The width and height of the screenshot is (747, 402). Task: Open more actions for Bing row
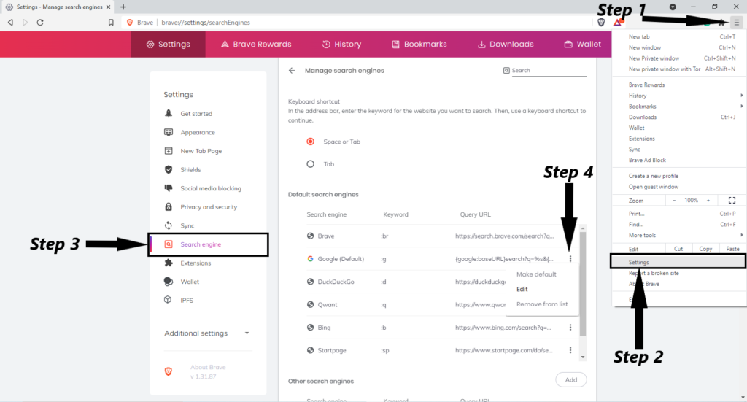pos(570,328)
